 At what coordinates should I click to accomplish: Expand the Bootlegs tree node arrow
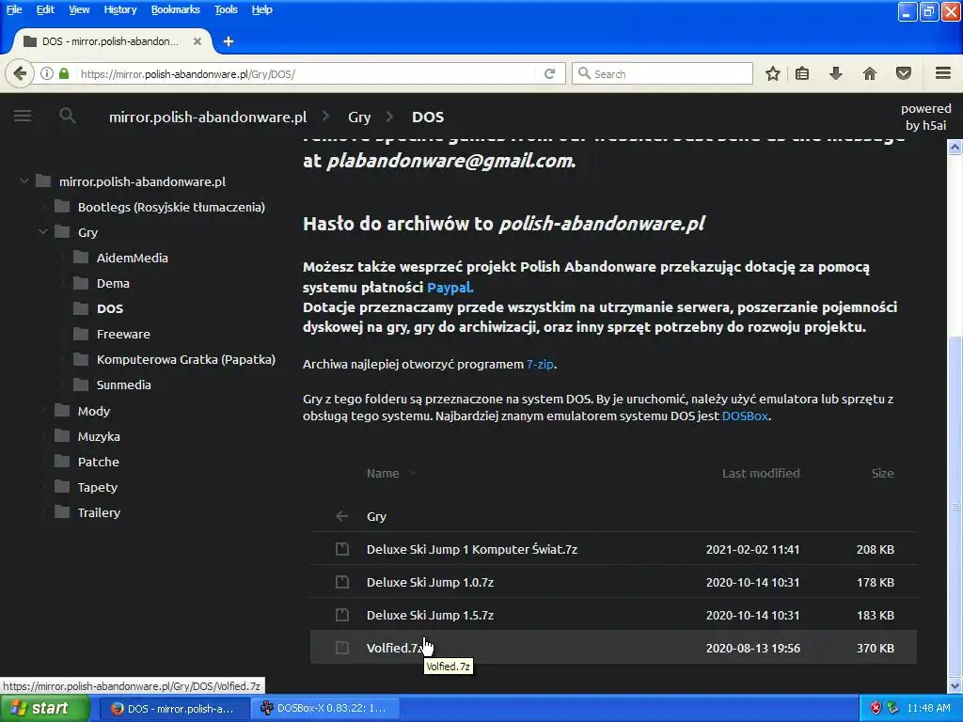pos(43,207)
